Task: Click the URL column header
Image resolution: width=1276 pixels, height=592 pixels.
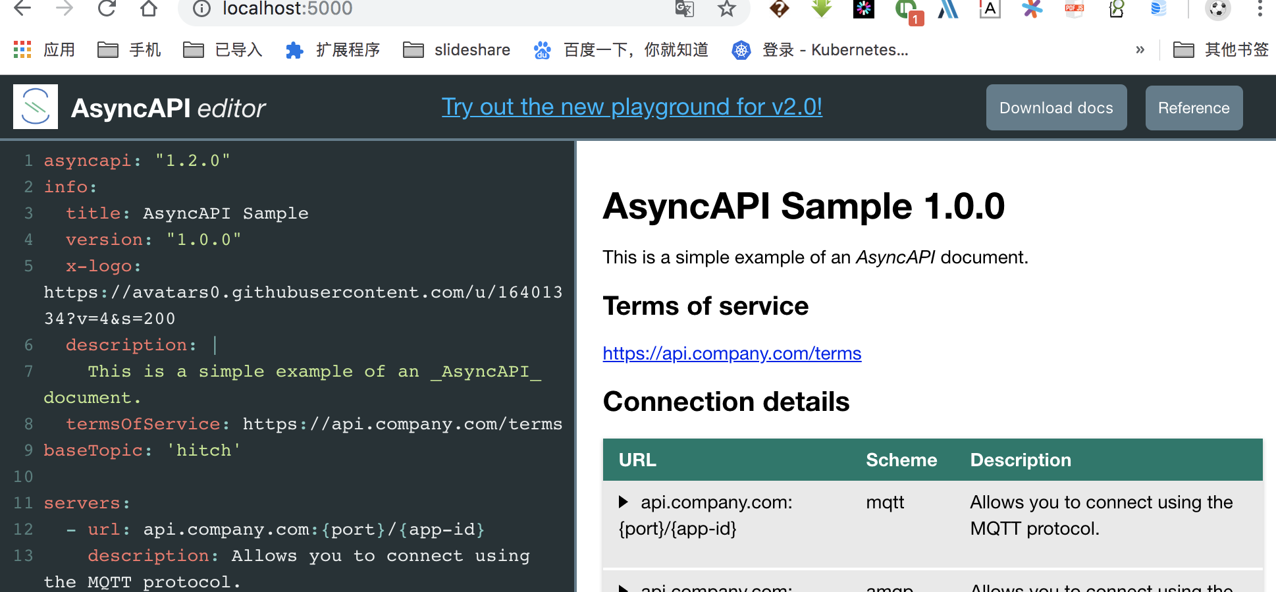Action: coord(637,460)
